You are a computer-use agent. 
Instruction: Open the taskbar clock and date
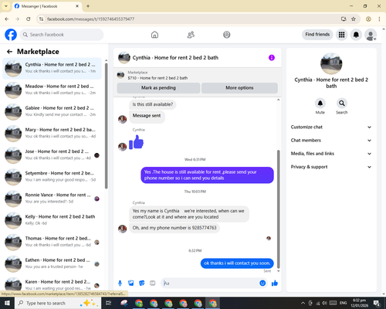[360, 303]
